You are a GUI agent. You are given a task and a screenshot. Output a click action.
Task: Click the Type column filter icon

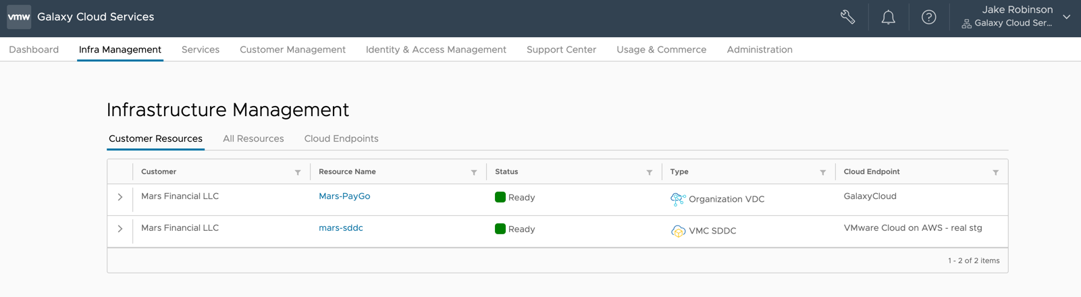click(823, 172)
